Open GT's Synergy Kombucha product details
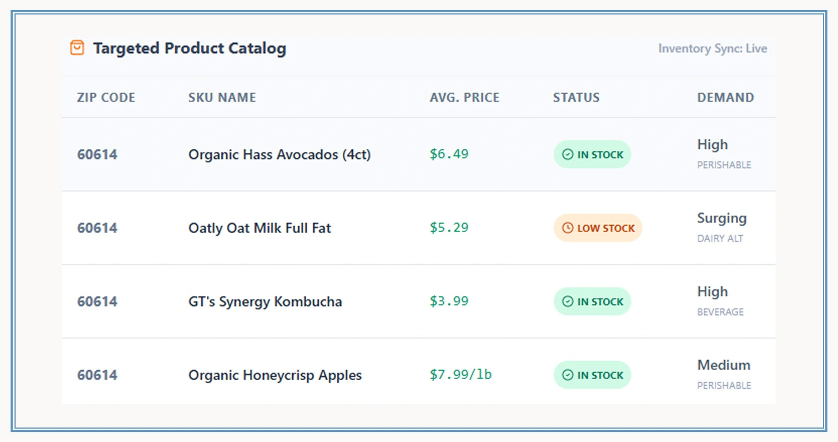The width and height of the screenshot is (838, 442). pos(265,302)
